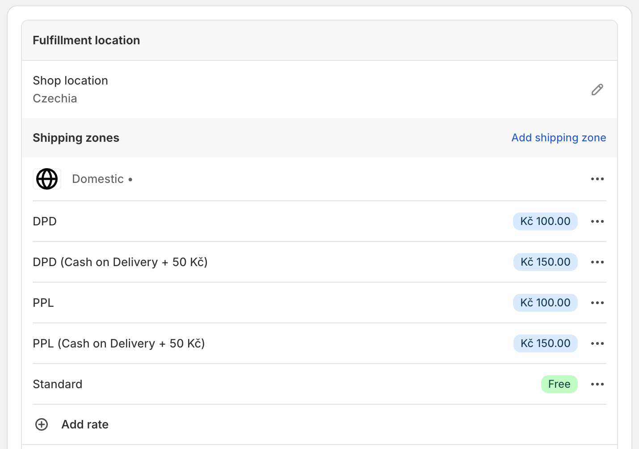
Task: Click the Add shipping zone link
Action: pyautogui.click(x=559, y=138)
